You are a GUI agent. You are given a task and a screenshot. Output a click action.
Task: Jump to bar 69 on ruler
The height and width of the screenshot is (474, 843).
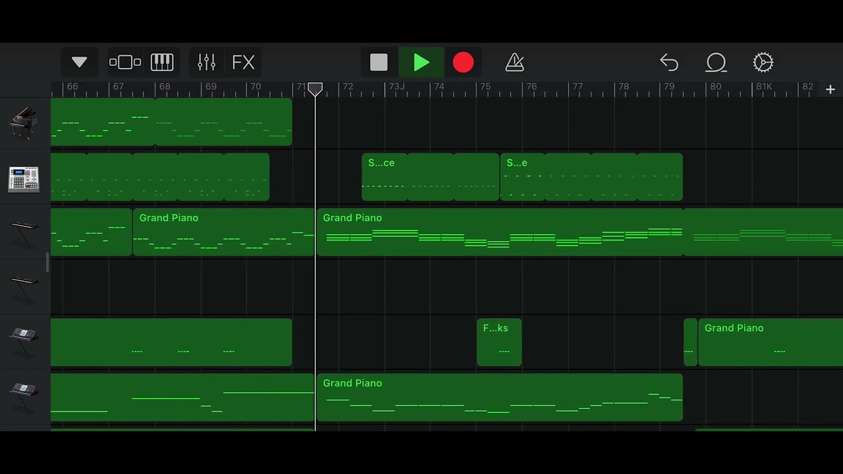coord(211,87)
